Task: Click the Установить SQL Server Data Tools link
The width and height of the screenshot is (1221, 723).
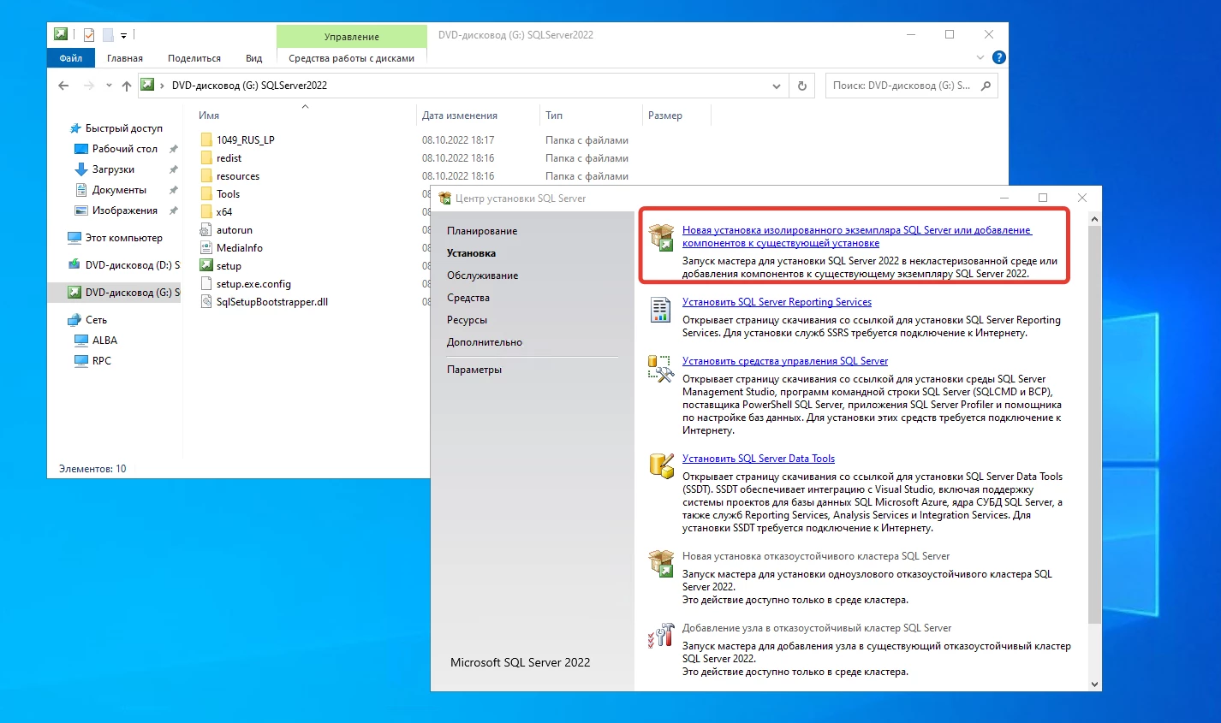Action: (x=758, y=459)
